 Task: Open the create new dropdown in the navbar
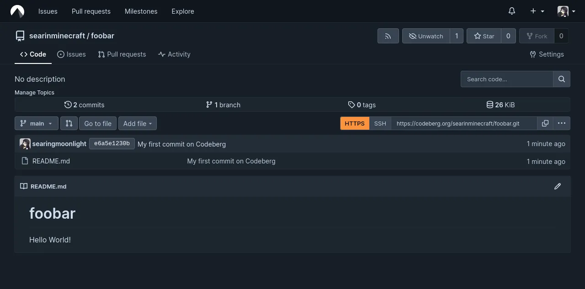coord(537,11)
